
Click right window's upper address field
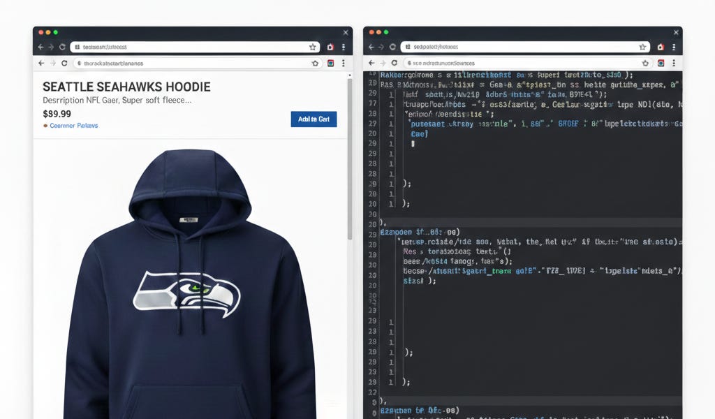524,47
